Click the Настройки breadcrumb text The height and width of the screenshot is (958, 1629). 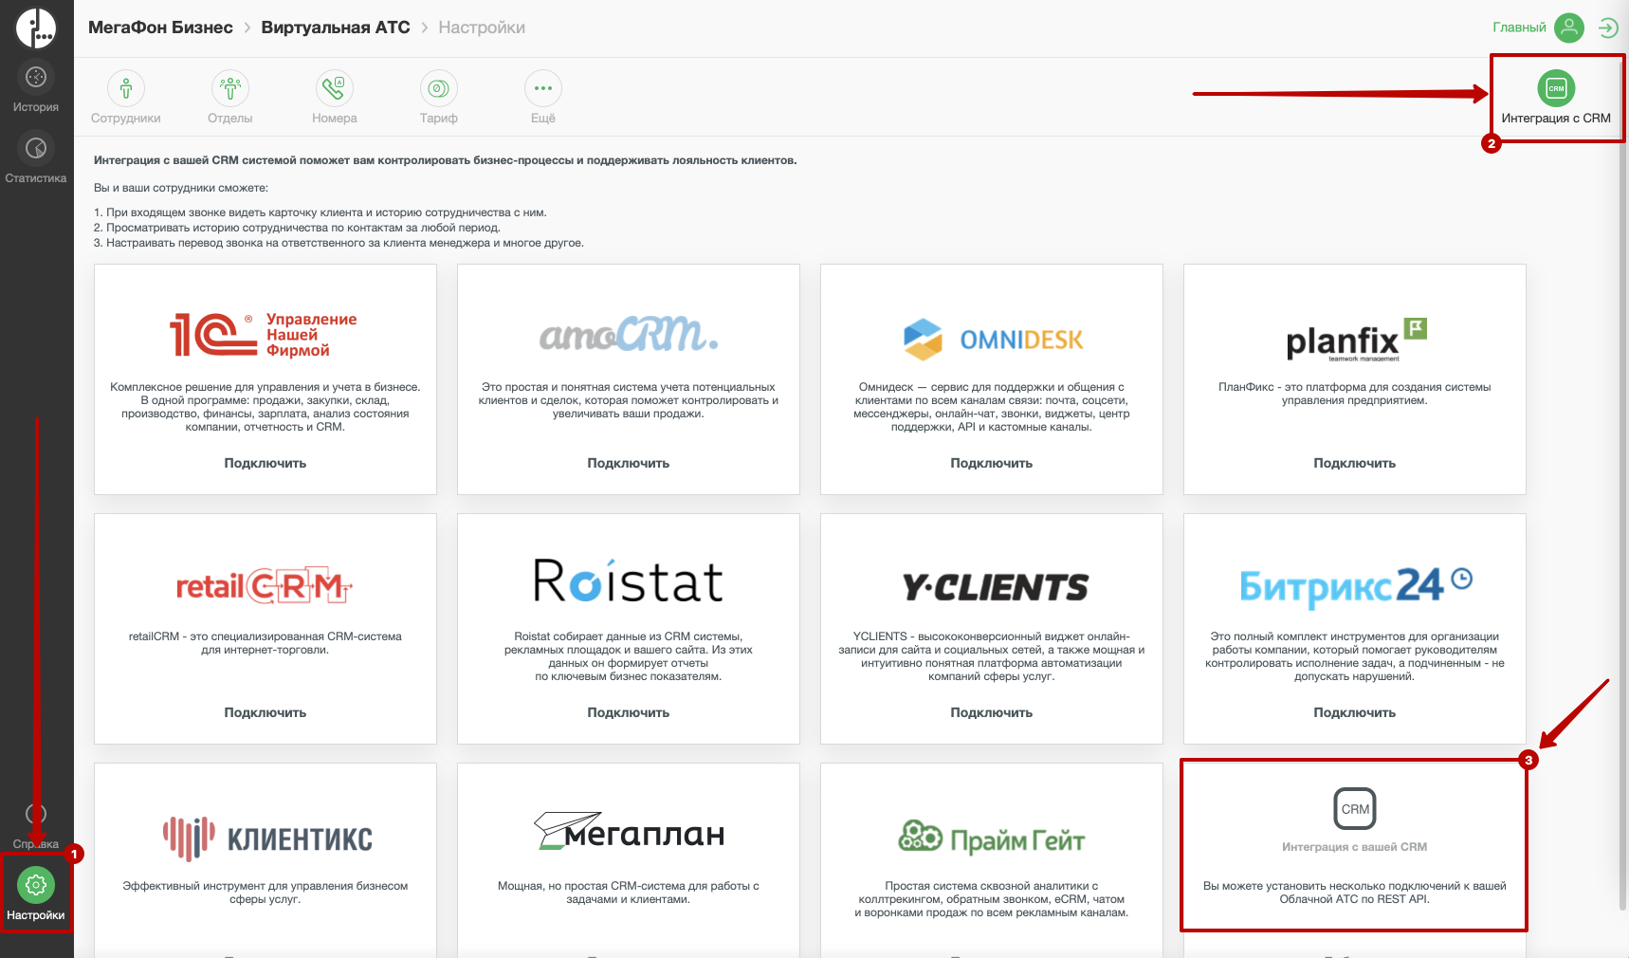pos(482,28)
